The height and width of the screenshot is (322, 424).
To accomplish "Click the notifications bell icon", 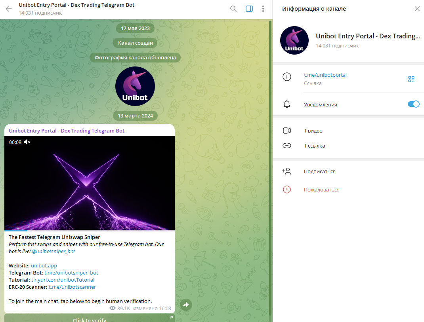I will [286, 104].
